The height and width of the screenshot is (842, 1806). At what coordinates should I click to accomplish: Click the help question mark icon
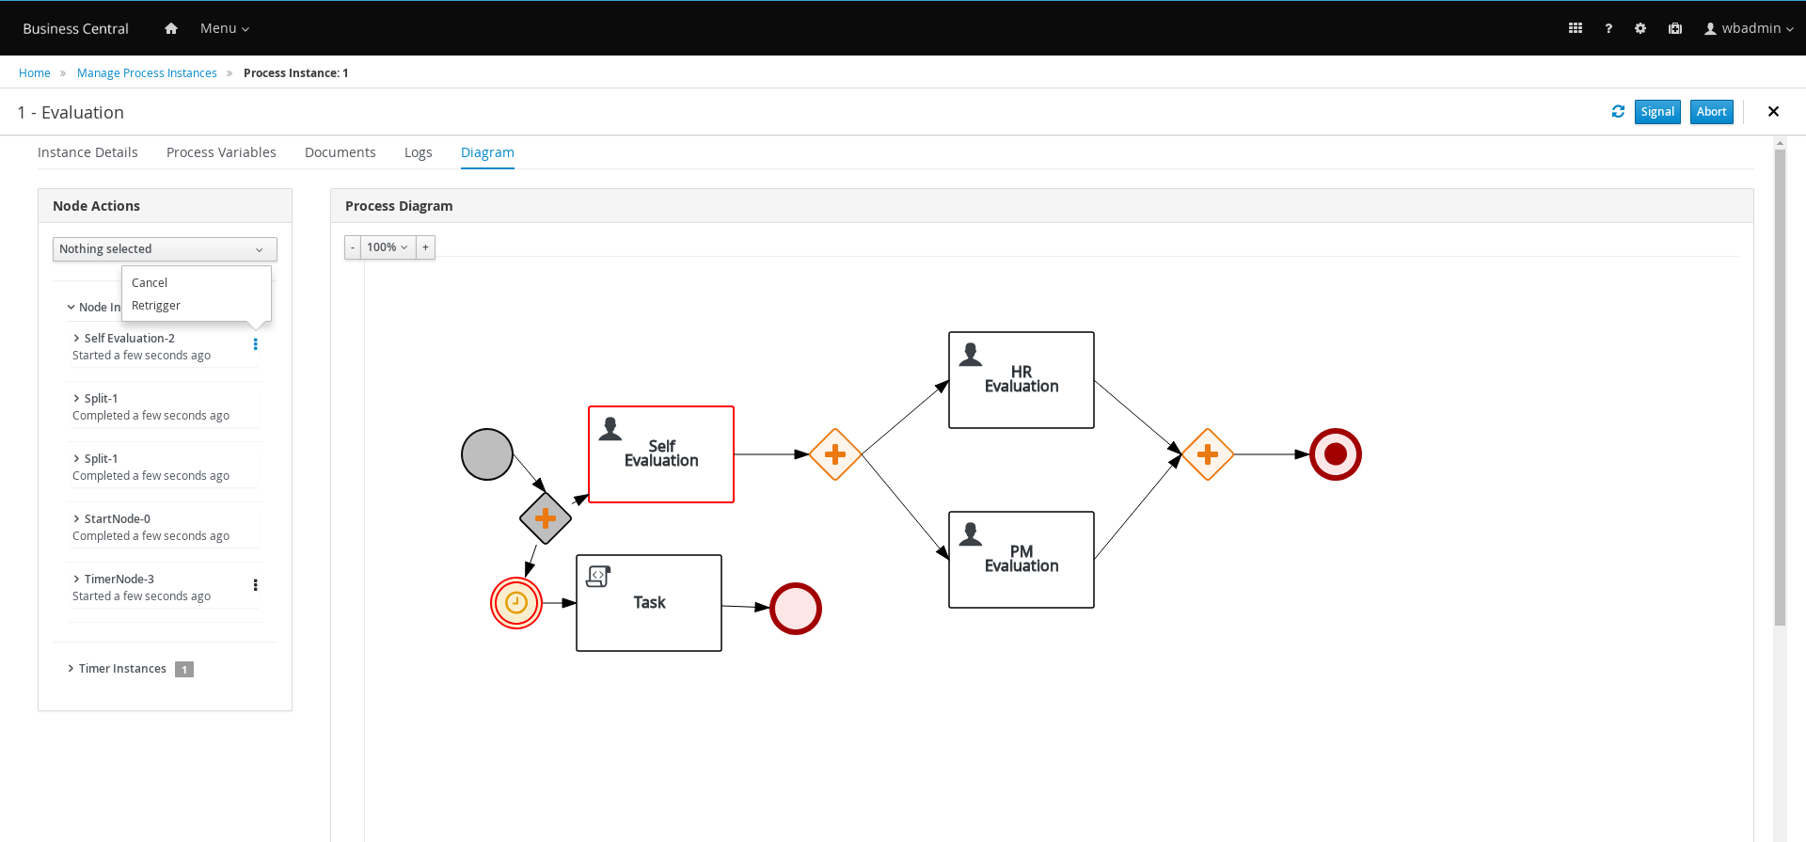click(x=1608, y=28)
